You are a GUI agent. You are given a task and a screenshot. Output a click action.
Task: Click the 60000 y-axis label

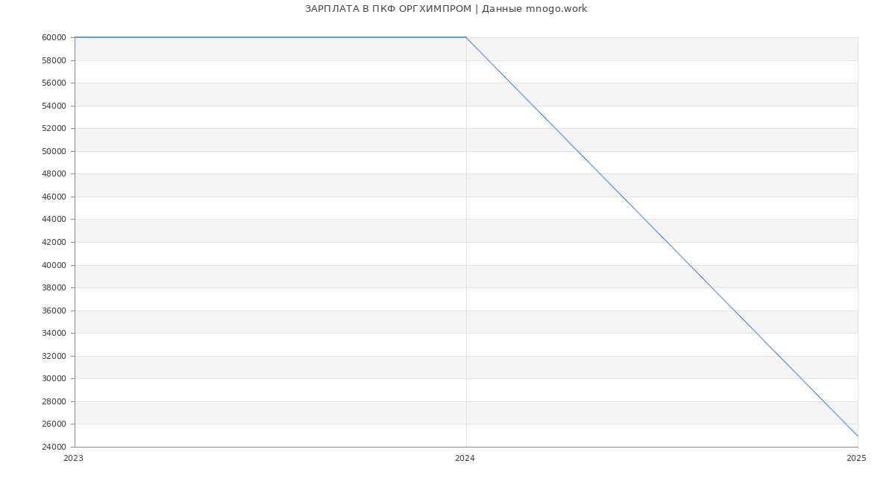tap(55, 37)
